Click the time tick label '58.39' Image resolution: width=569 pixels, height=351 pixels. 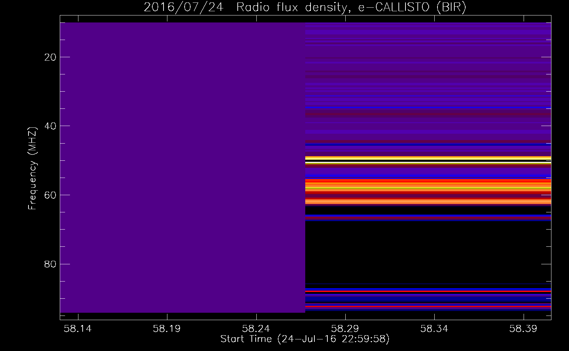(523, 329)
